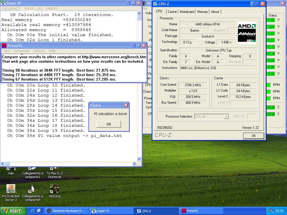
Task: Click OK in the Finish dialog
Action: coord(109,124)
